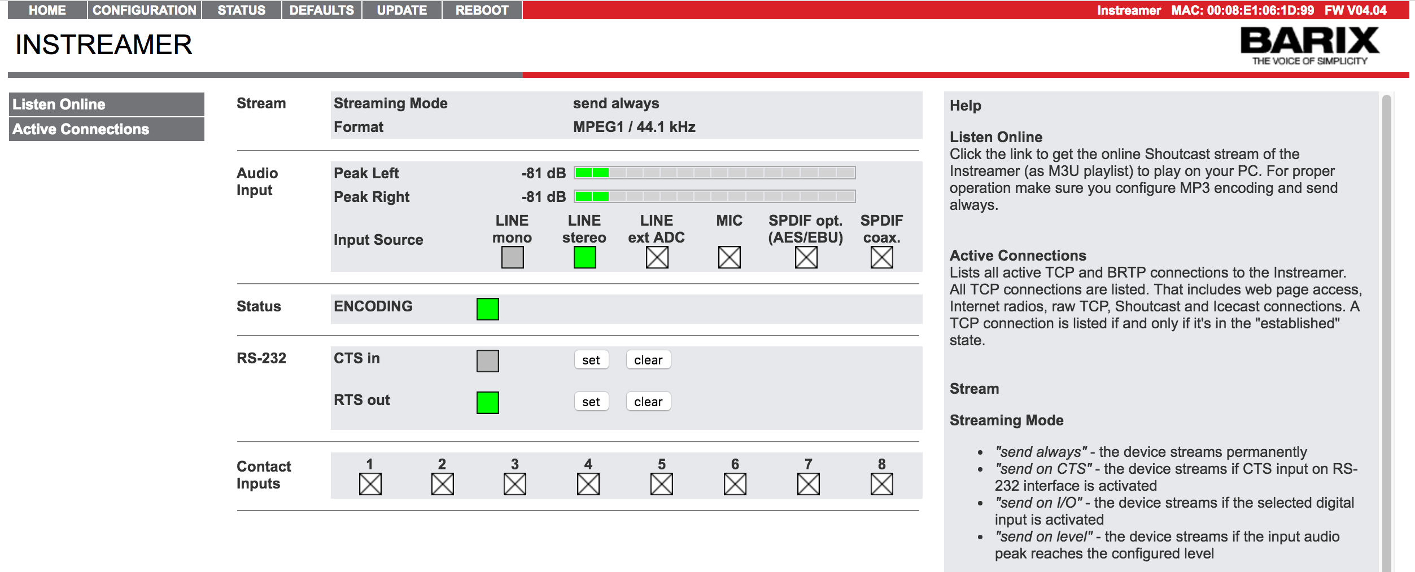Click the SPDIF coax. crossed box
This screenshot has height=572, width=1415.
tap(882, 257)
